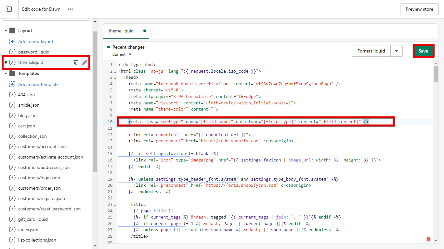The image size is (444, 249).
Task: Collapse the Layout folder section
Action: coord(6,31)
